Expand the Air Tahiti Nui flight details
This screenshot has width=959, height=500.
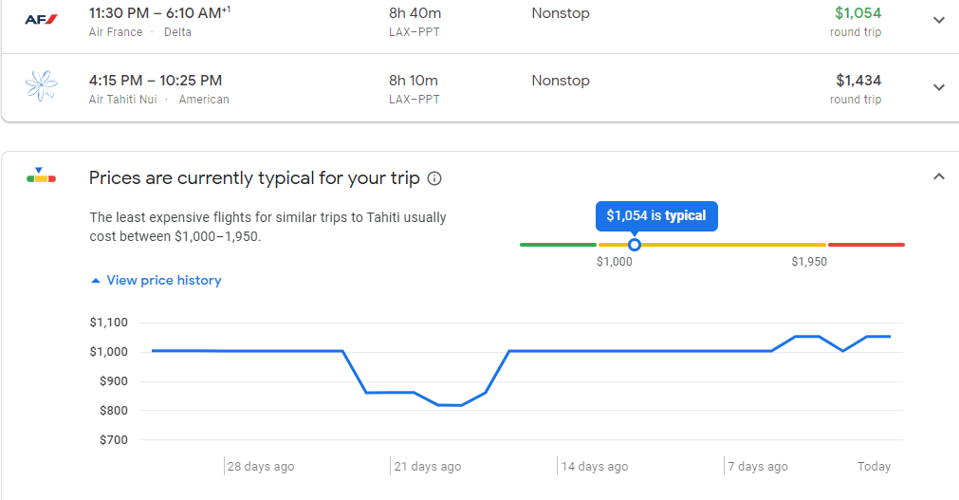938,87
